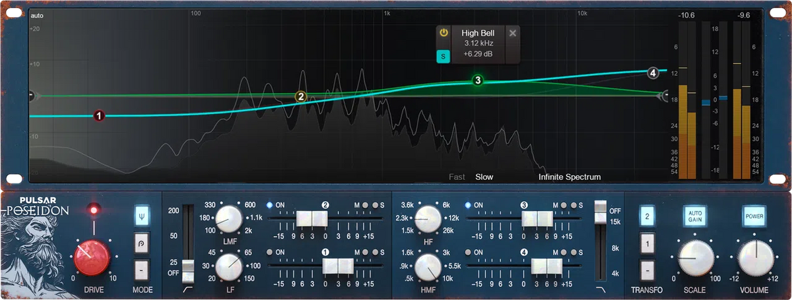Image resolution: width=792 pixels, height=300 pixels.
Task: Click EQ node 2 on the graph
Action: pos(300,97)
